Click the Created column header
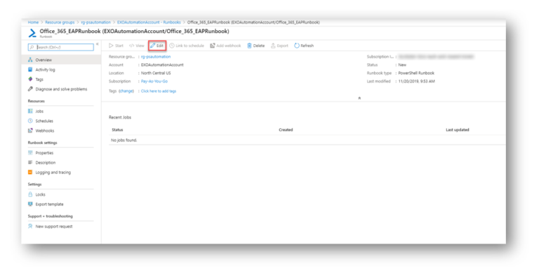 [x=286, y=130]
